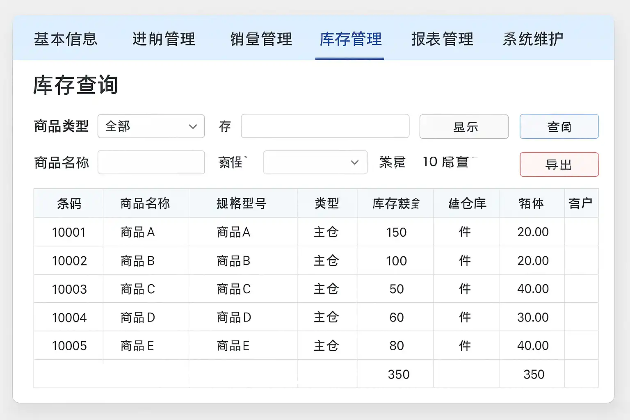
Task: Click the red 导出 button
Action: (x=559, y=164)
